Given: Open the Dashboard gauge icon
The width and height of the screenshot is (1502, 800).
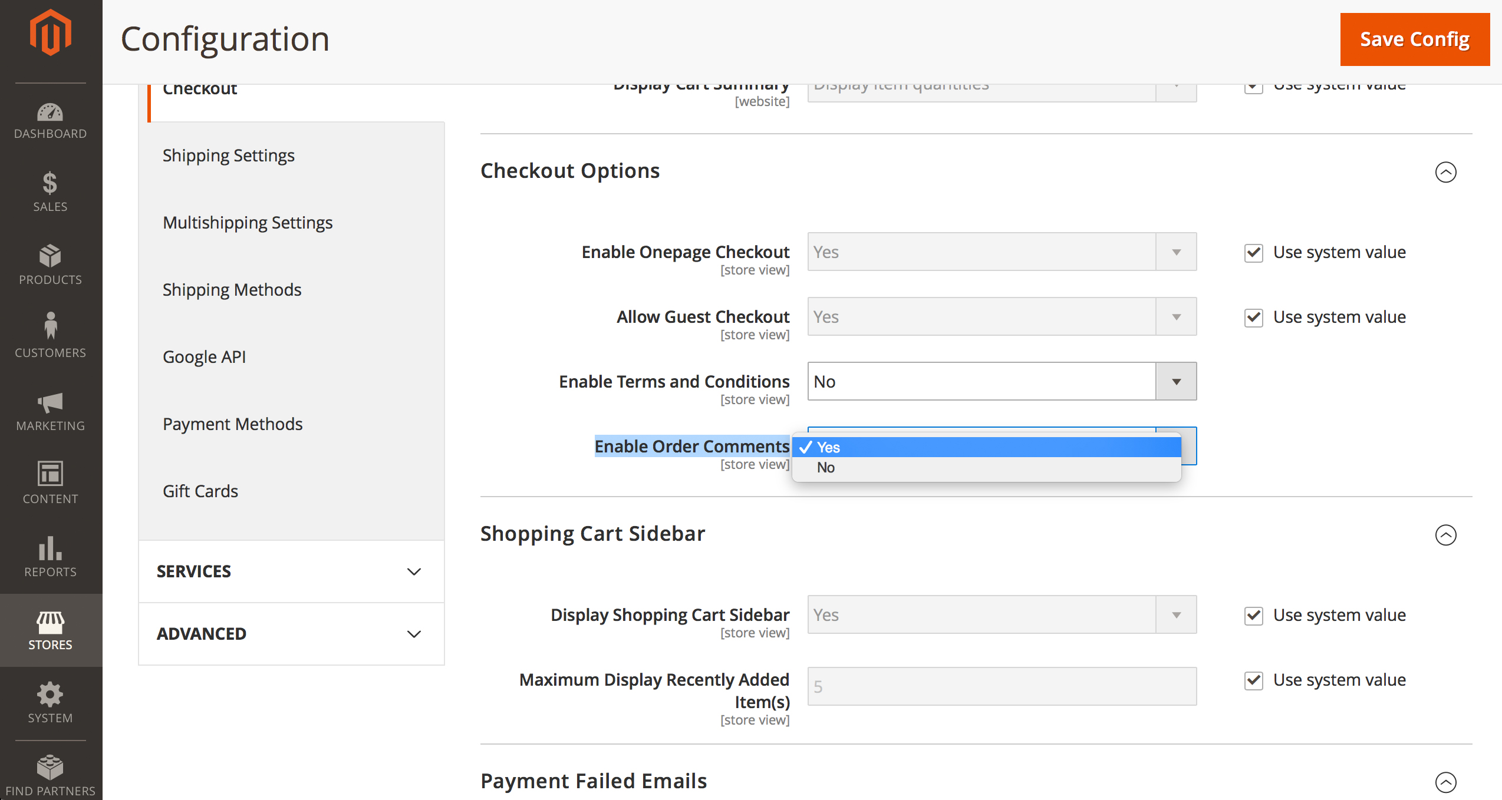Looking at the screenshot, I should click(x=50, y=112).
